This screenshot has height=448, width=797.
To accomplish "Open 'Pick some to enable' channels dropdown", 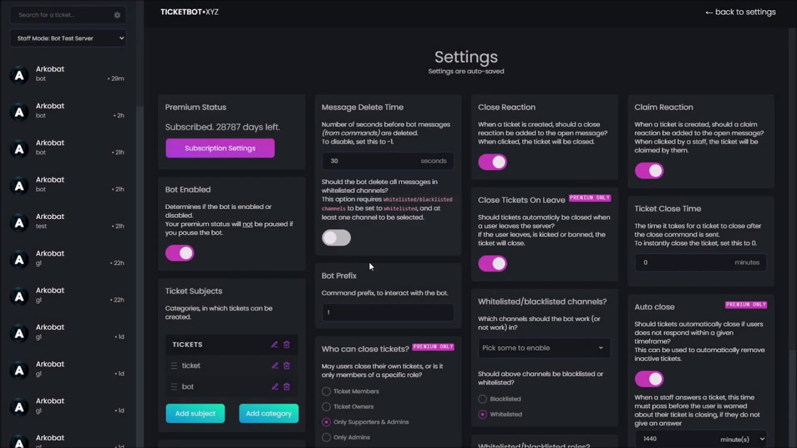I will (544, 348).
